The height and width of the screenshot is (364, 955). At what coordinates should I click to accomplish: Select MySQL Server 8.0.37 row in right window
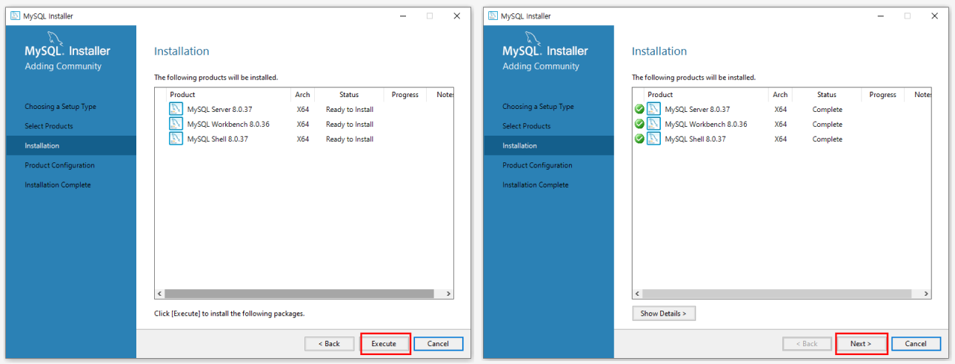click(782, 109)
